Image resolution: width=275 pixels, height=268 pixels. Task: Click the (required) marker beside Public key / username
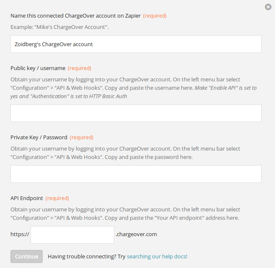(80, 68)
